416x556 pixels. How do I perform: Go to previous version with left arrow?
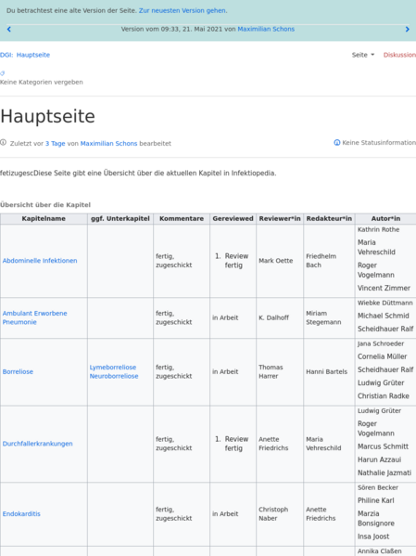click(9, 30)
